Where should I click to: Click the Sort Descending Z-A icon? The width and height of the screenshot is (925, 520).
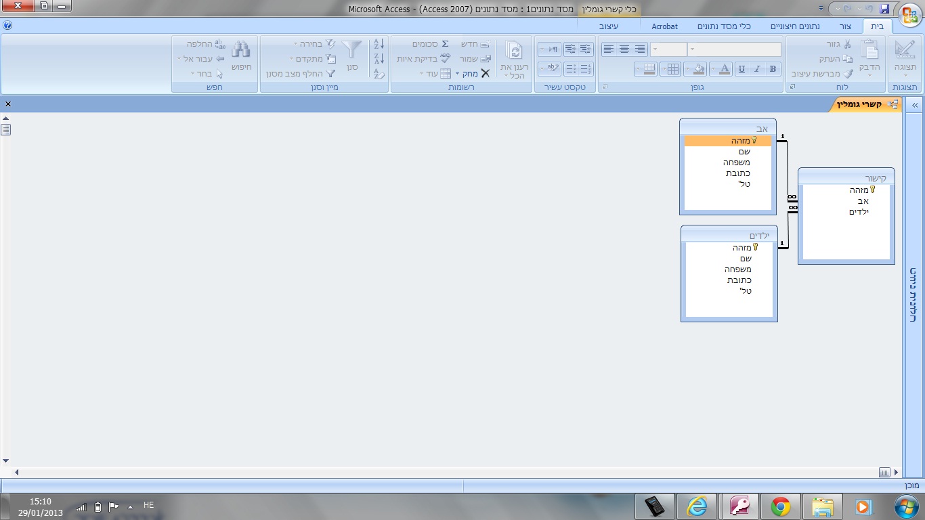click(x=379, y=59)
